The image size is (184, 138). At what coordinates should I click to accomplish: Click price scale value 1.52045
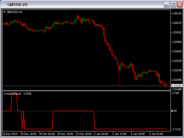[177, 80]
